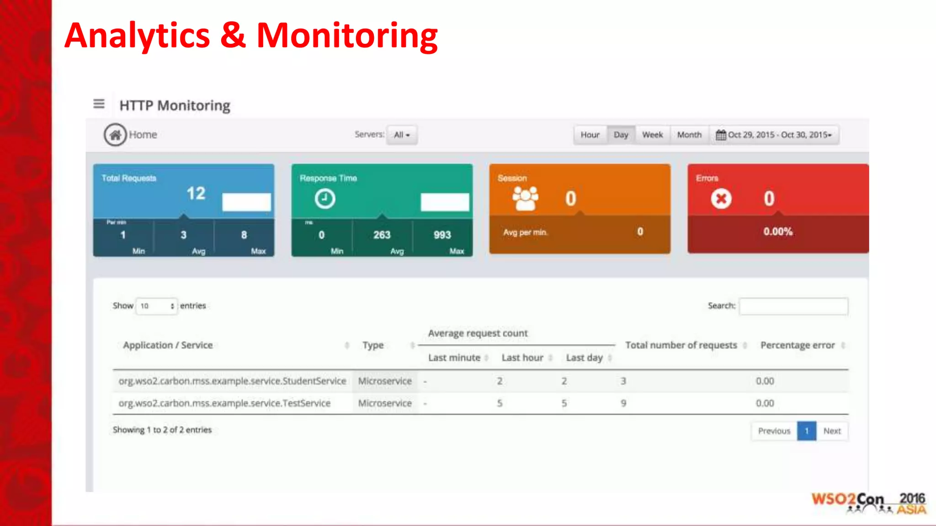The height and width of the screenshot is (526, 936).
Task: Click the HTTP Monitoring page title
Action: [175, 105]
